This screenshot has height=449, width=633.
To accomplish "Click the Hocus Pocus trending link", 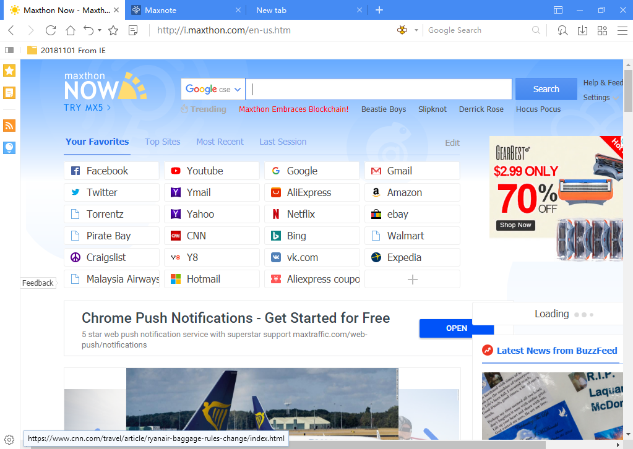I will (x=538, y=109).
